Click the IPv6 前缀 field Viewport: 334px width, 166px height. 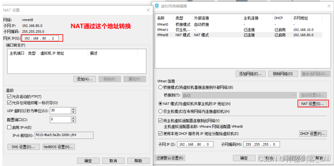tap(64, 135)
